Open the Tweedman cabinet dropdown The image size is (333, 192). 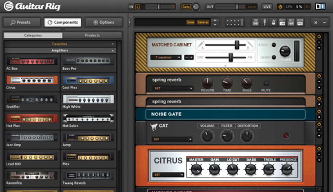(x=166, y=57)
